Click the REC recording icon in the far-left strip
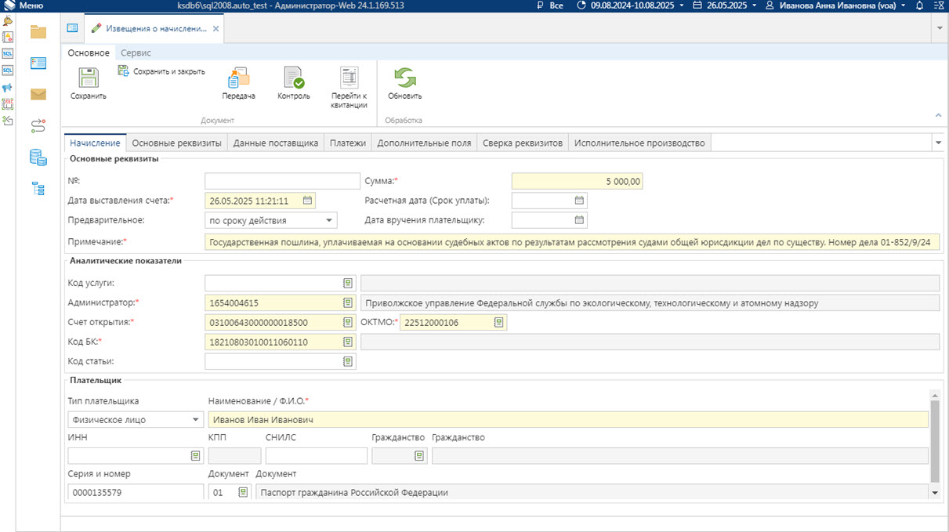The image size is (949, 532). tap(8, 103)
